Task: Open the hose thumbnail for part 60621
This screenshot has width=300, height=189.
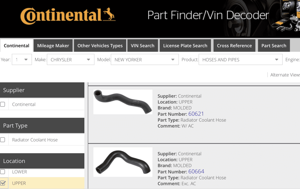Action: point(123,102)
